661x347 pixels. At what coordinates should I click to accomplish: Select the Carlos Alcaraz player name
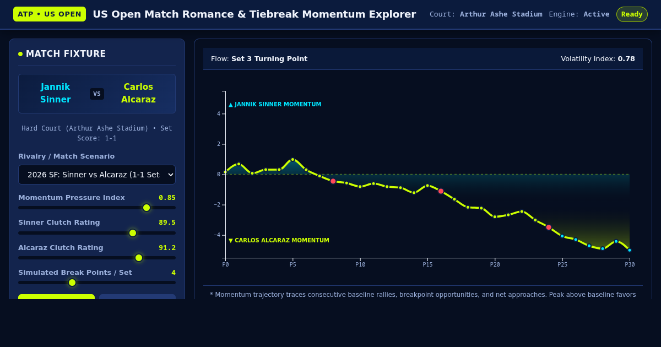pyautogui.click(x=138, y=94)
